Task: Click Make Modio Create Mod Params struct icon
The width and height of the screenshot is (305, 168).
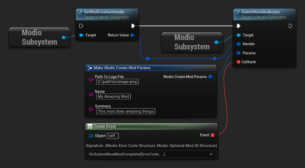Action: click(x=90, y=68)
